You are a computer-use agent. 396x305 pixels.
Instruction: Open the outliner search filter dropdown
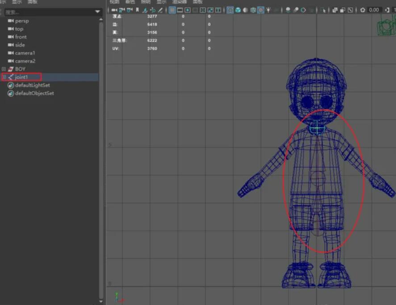click(98, 12)
